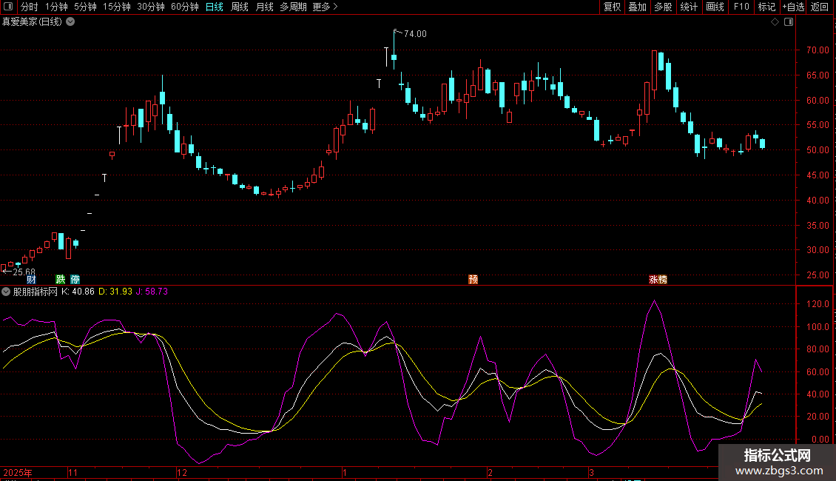
Task: Click the 涨 marker icon
Action: [654, 280]
